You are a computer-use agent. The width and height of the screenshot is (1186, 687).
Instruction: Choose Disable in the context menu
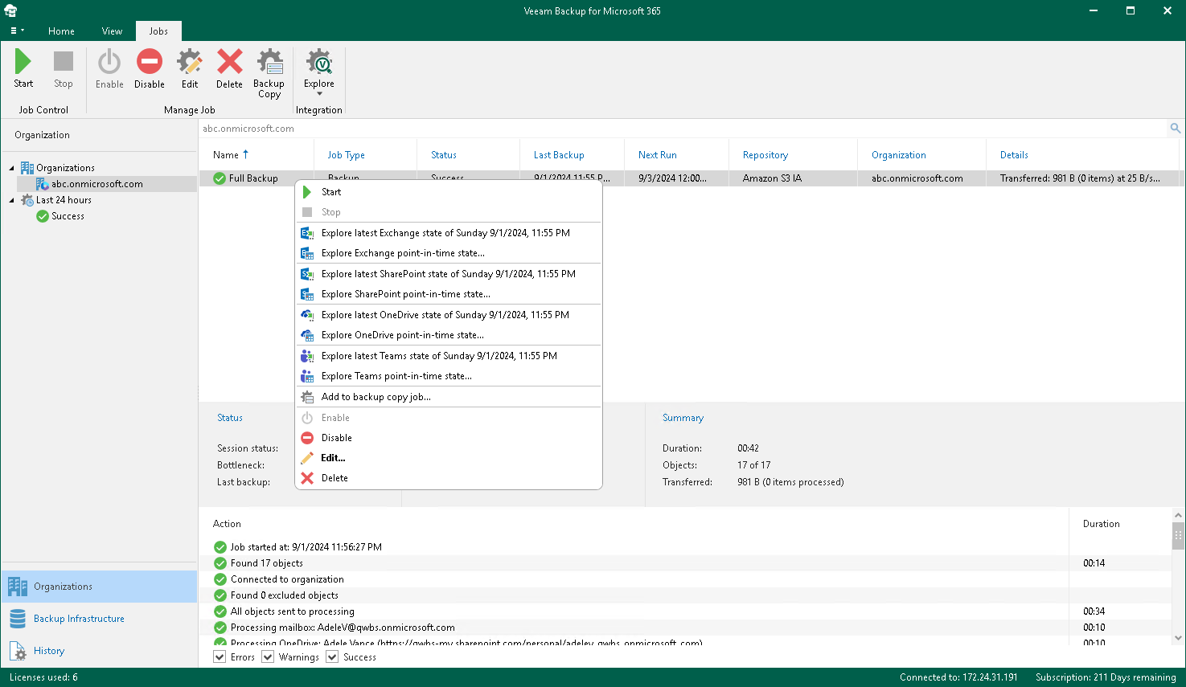pyautogui.click(x=449, y=438)
